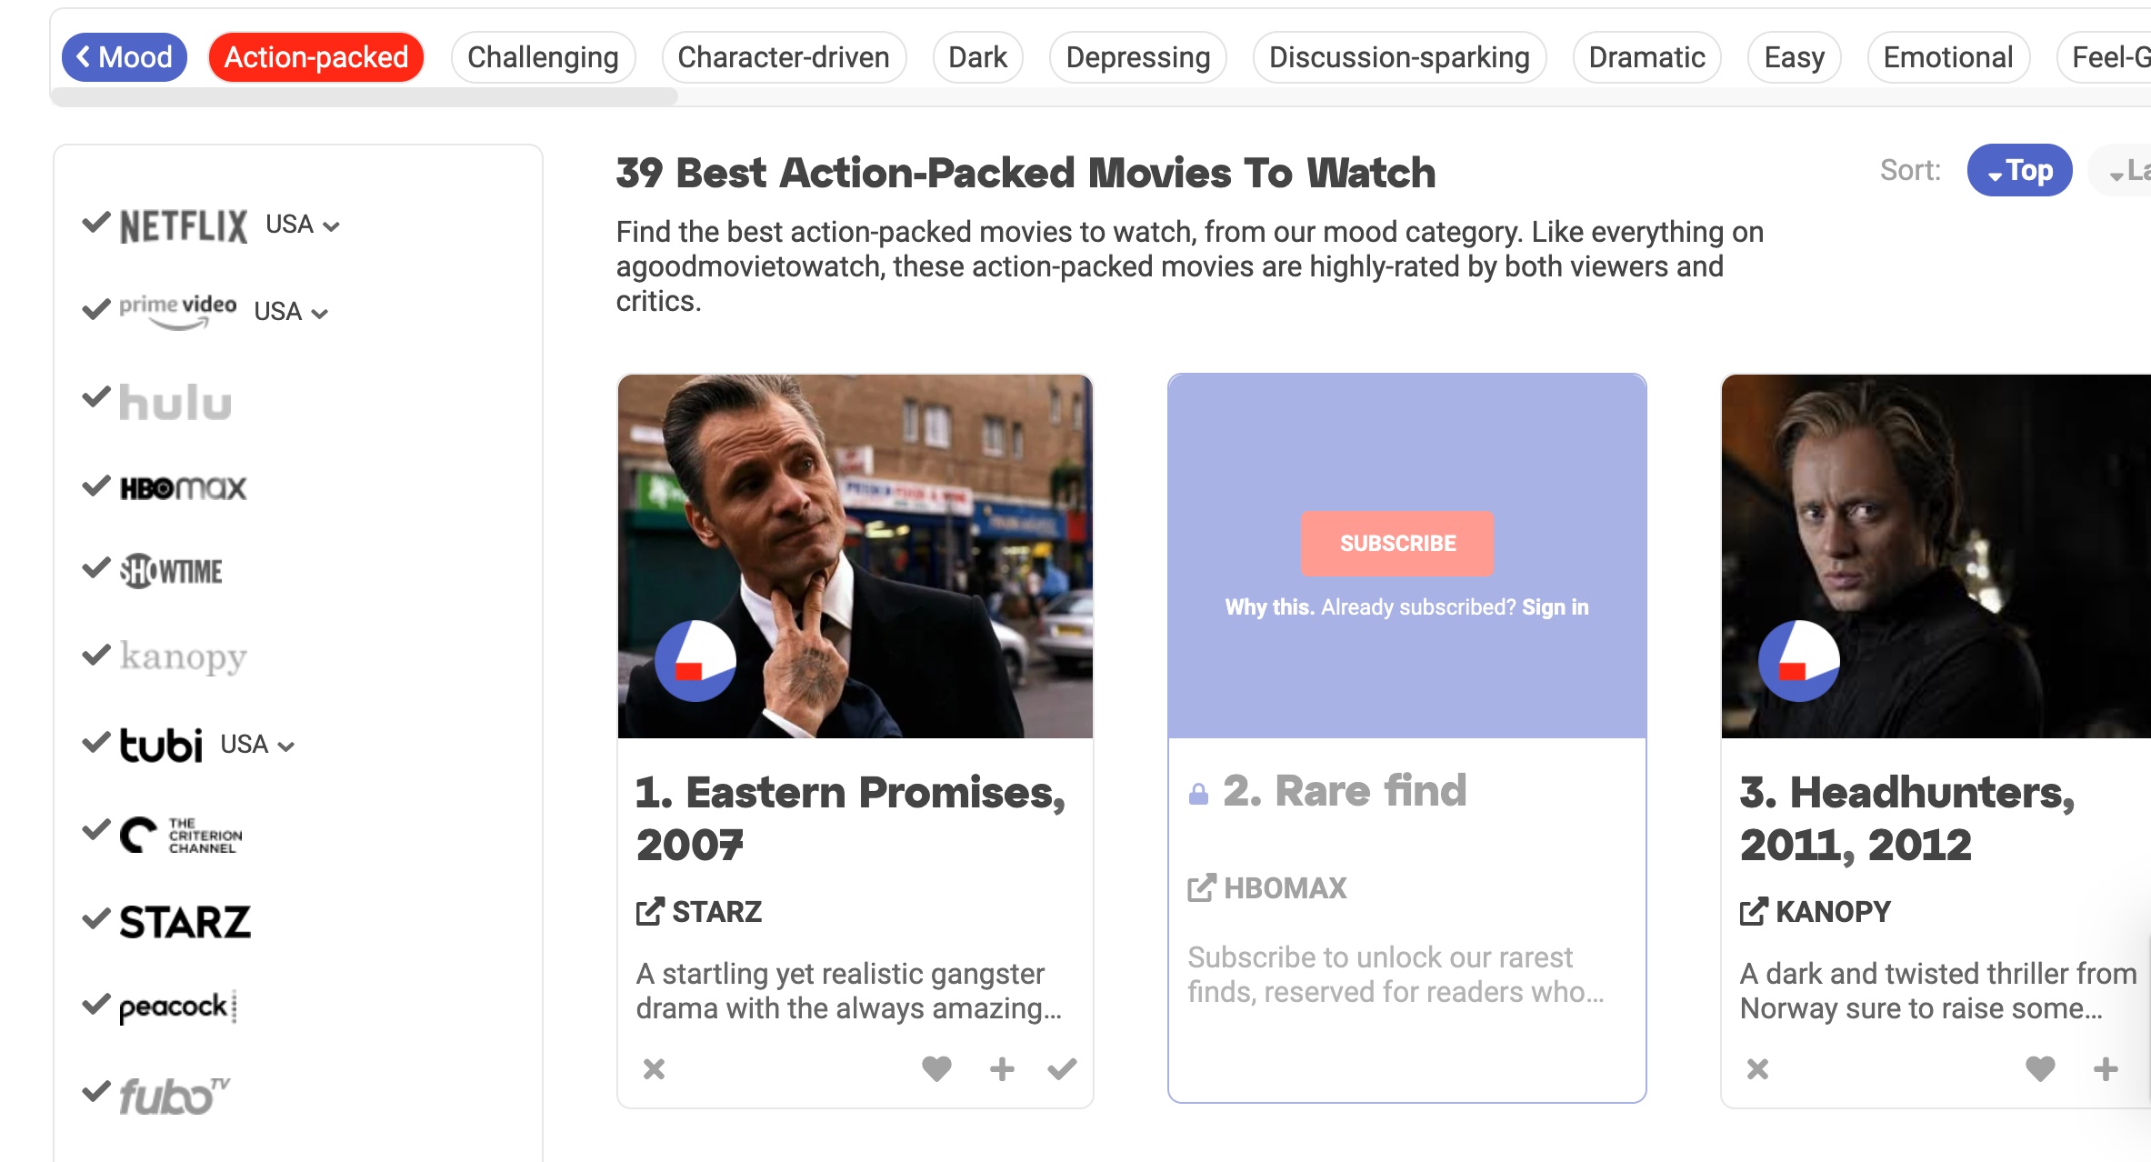Click heart icon on Headhunters card
Image resolution: width=2151 pixels, height=1162 pixels.
click(x=2040, y=1068)
